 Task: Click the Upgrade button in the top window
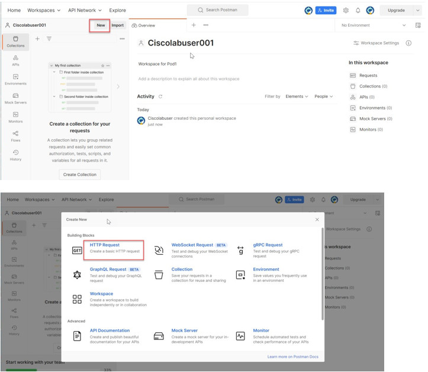coord(397,11)
